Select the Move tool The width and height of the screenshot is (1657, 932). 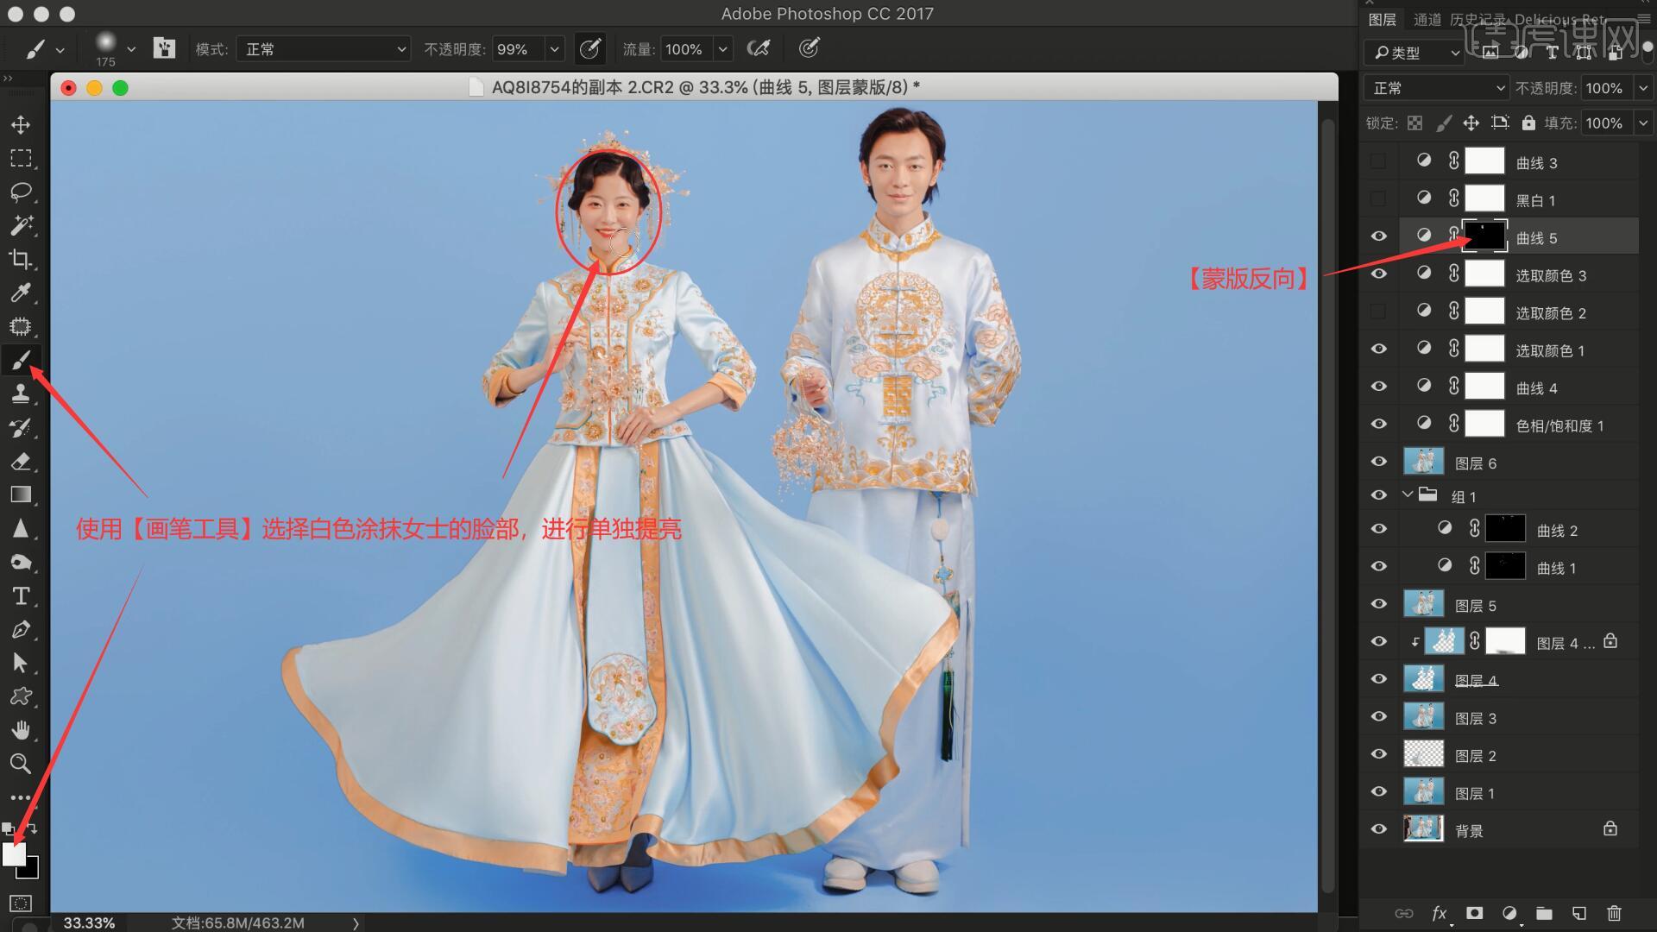point(21,124)
